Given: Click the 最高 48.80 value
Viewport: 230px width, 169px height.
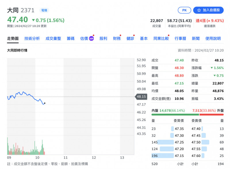Looking at the screenshot, I should [x=179, y=75].
